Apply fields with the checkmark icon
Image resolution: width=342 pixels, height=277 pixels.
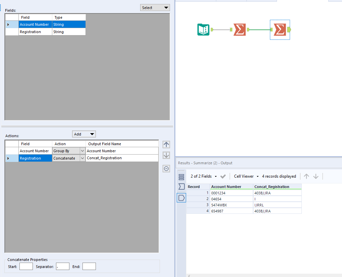[222, 176]
